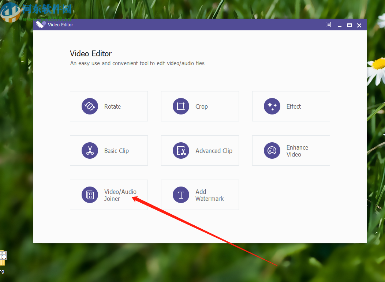This screenshot has height=282, width=385.
Task: Click the 'An easy use and convenient tool' subtitle
Action: pyautogui.click(x=137, y=63)
